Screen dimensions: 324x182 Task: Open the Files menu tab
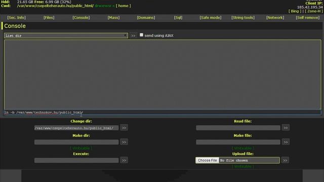(x=49, y=18)
